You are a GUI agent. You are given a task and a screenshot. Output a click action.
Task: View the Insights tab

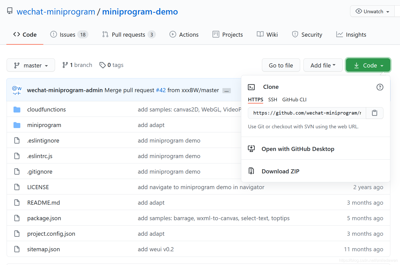351,35
